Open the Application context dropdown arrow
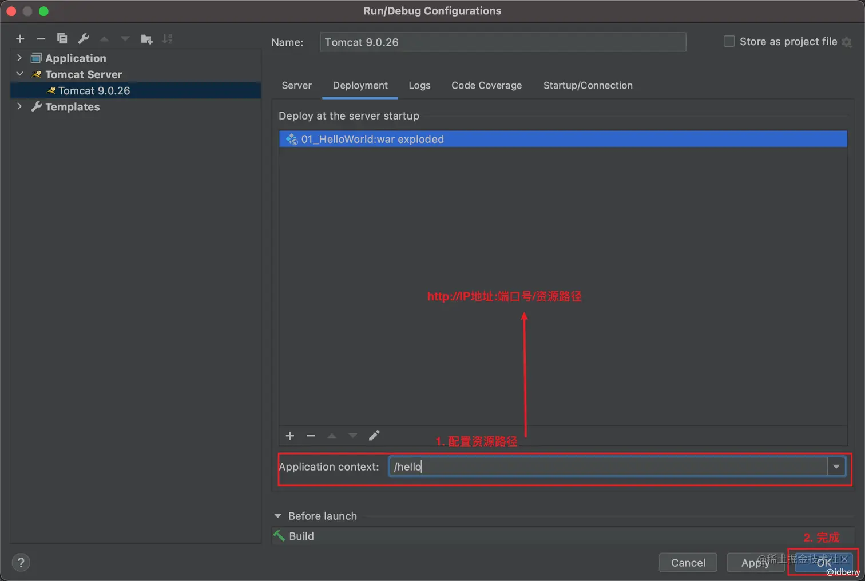Viewport: 865px width, 581px height. (836, 467)
